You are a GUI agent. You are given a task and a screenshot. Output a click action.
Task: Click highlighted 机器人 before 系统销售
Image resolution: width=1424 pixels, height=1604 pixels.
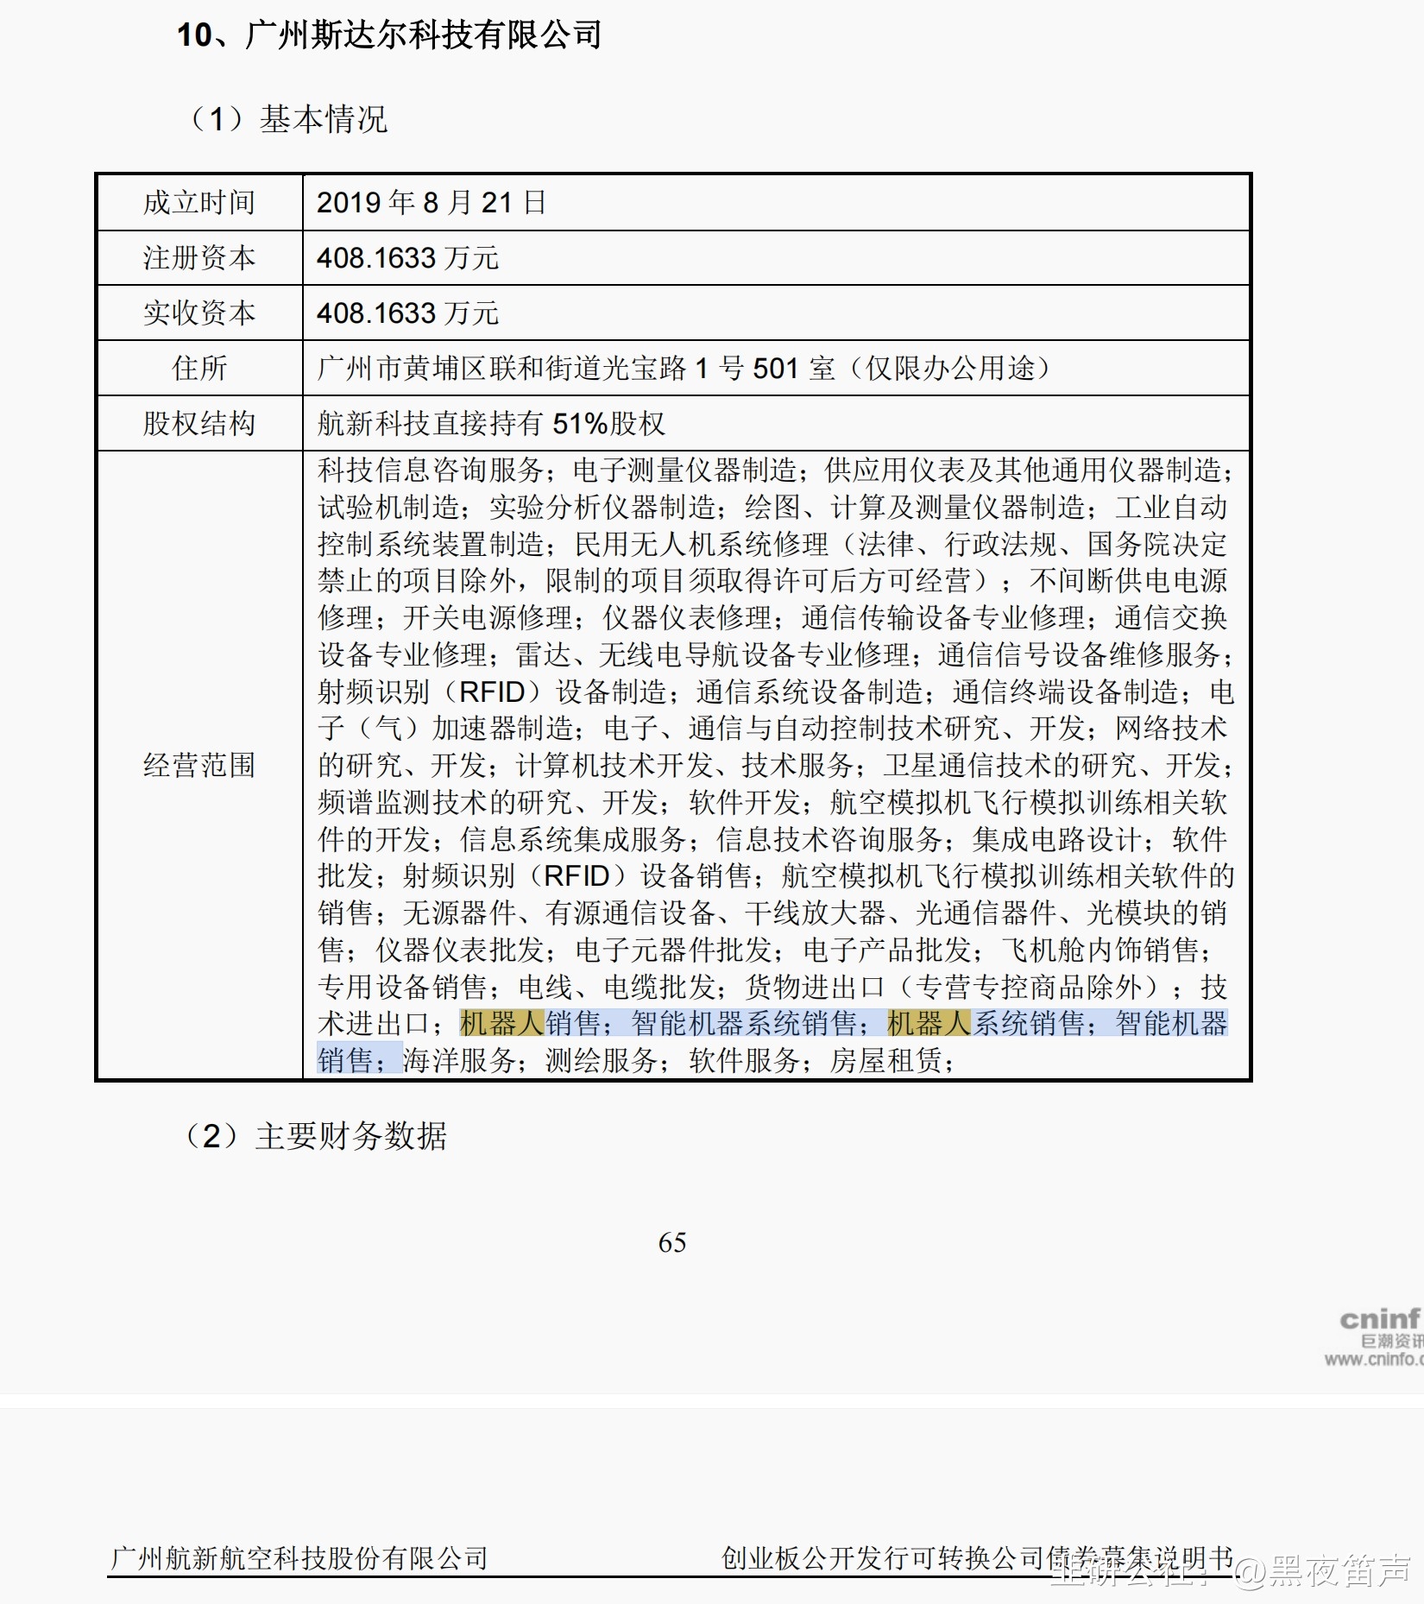[x=929, y=1024]
